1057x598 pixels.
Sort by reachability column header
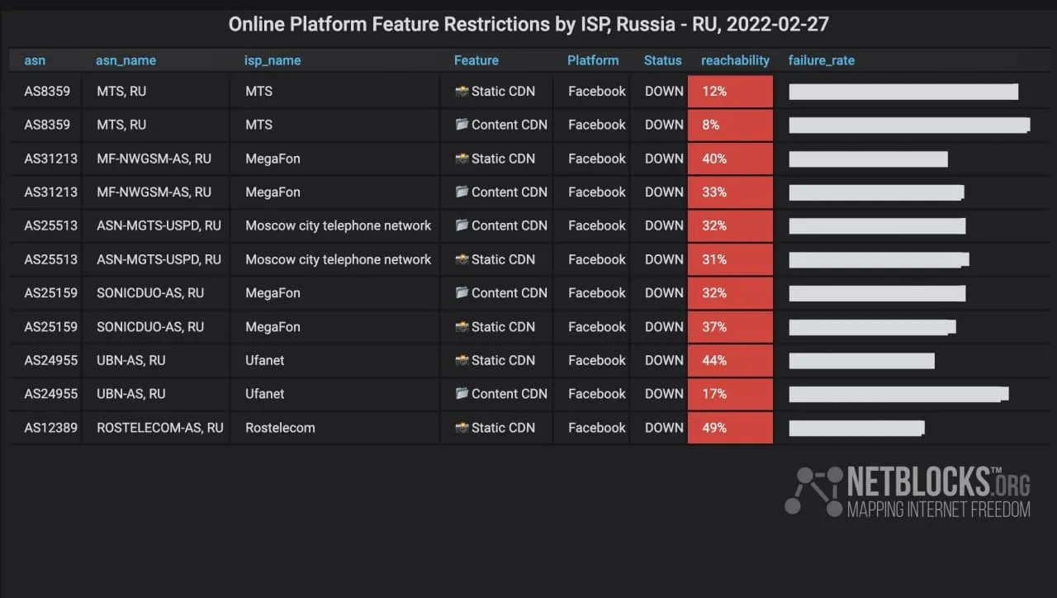(x=735, y=60)
